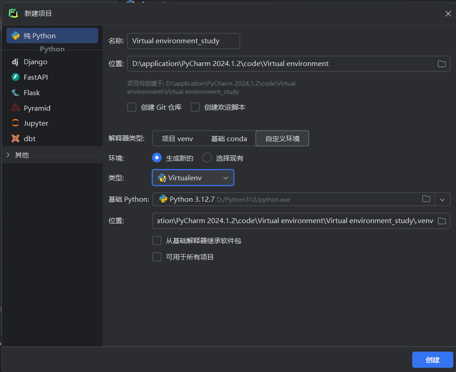The image size is (456, 372).
Task: Click the 类型: label
Action: [x=116, y=178]
